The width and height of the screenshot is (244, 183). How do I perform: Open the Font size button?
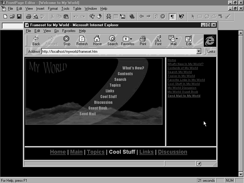tap(158, 41)
